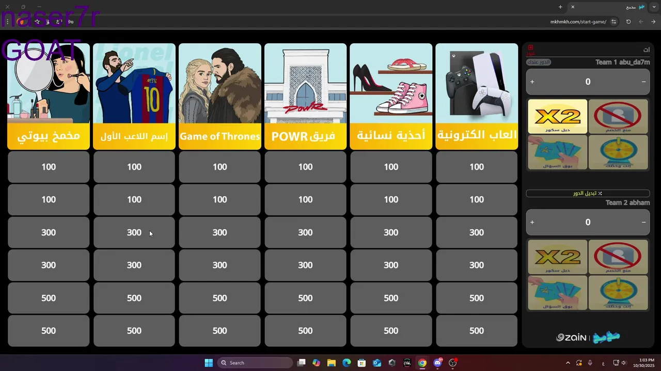
Task: Open Microsoft Edge from the taskbar
Action: tap(347, 363)
